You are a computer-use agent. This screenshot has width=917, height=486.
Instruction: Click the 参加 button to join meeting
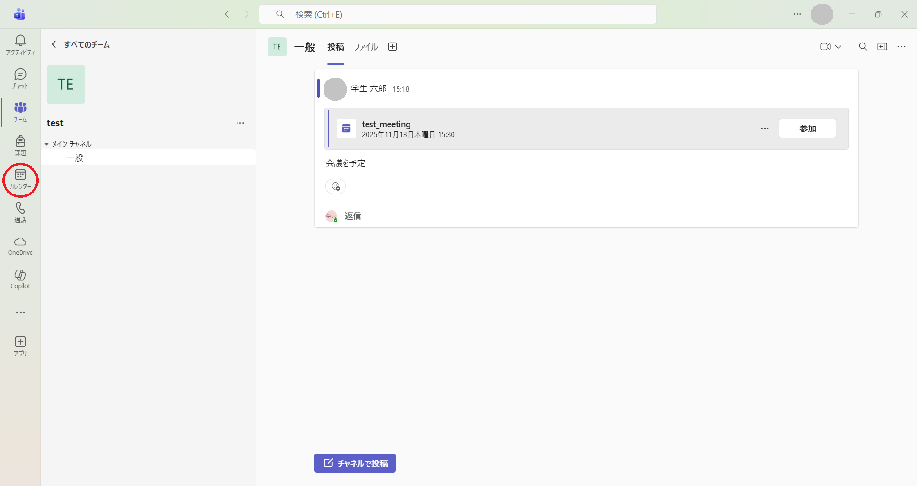[x=807, y=129]
